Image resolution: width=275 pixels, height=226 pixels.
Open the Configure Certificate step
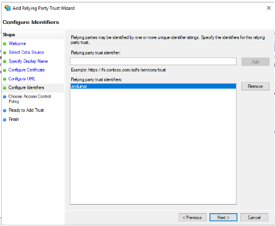27,70
